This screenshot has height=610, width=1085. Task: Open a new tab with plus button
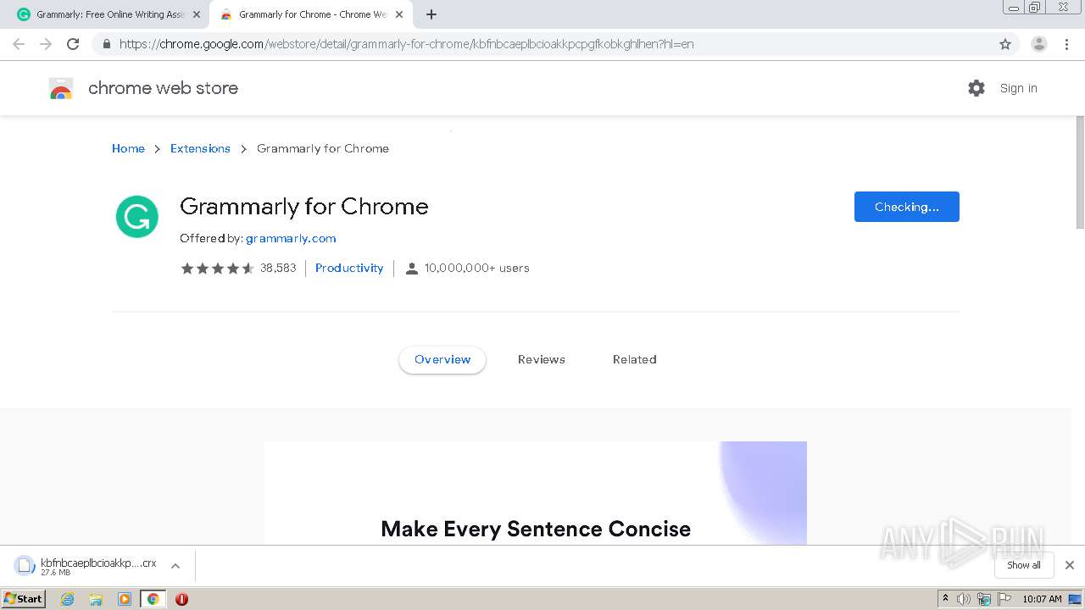431,14
